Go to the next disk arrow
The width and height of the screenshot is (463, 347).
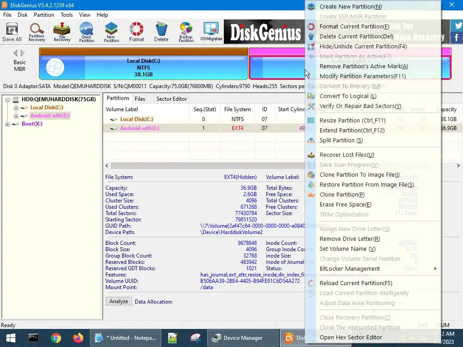(x=23, y=53)
